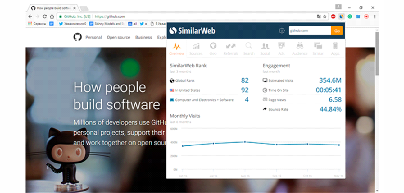404x193 pixels.
Task: Click the browser forward arrow
Action: [38, 16]
